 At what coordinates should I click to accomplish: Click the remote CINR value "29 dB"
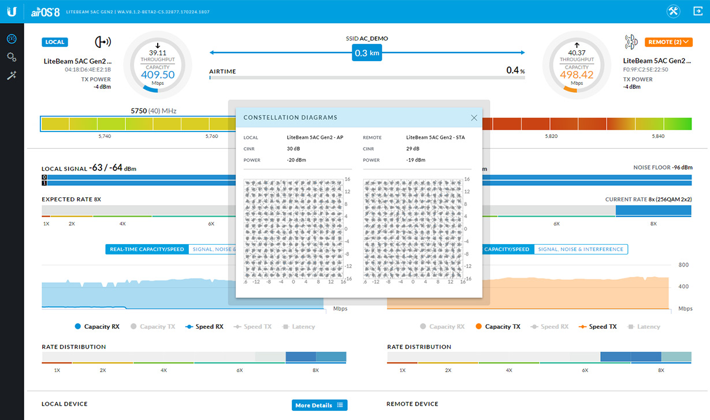pyautogui.click(x=414, y=149)
